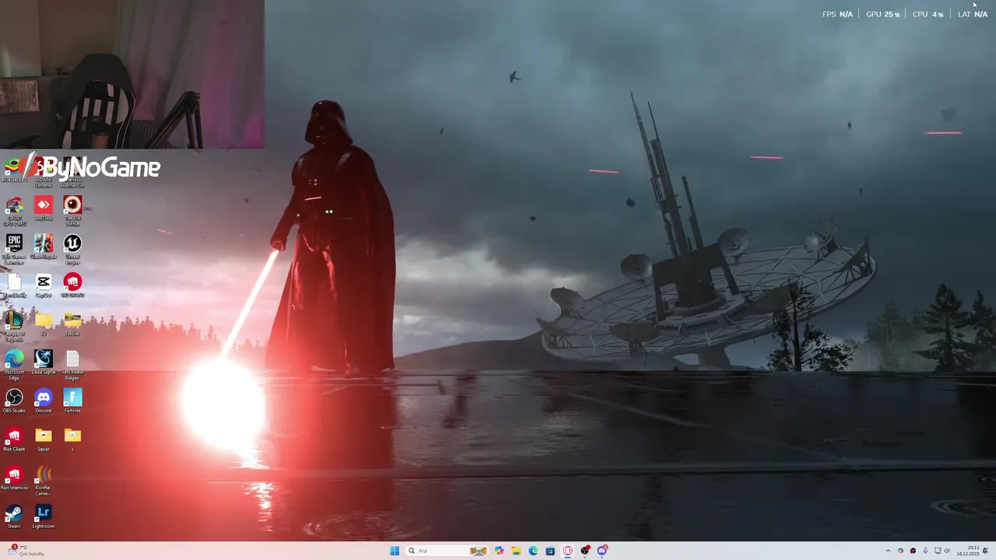The image size is (996, 560).
Task: Expand the hidden system tray icons
Action: (x=888, y=551)
